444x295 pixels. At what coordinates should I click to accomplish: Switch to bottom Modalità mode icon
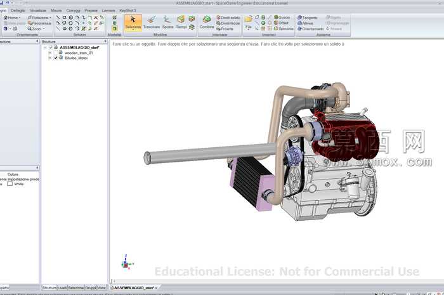[x=114, y=29]
